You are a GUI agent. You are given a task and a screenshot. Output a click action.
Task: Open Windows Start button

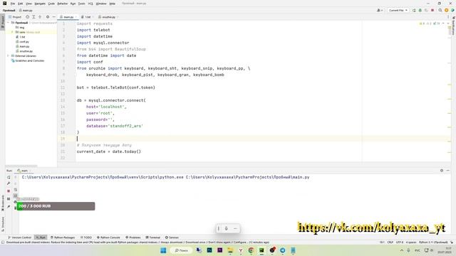click(x=163, y=250)
